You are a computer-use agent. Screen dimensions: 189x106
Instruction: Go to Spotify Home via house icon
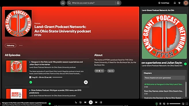point(63,3)
